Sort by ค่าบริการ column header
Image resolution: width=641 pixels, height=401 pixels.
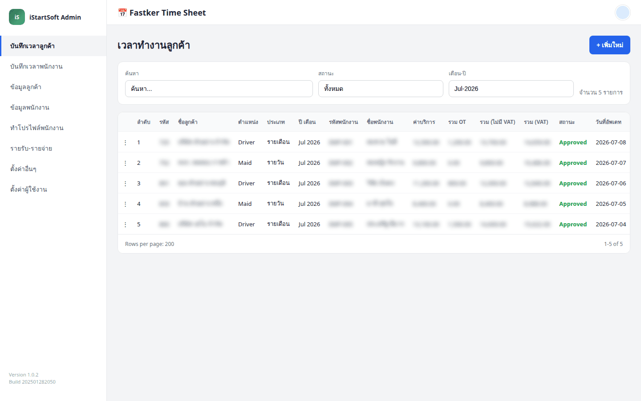[424, 122]
